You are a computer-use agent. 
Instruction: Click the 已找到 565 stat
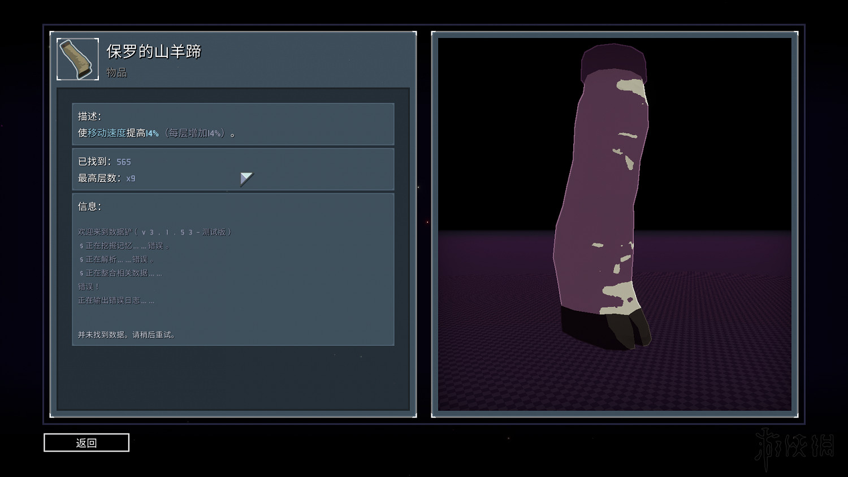pyautogui.click(x=105, y=162)
